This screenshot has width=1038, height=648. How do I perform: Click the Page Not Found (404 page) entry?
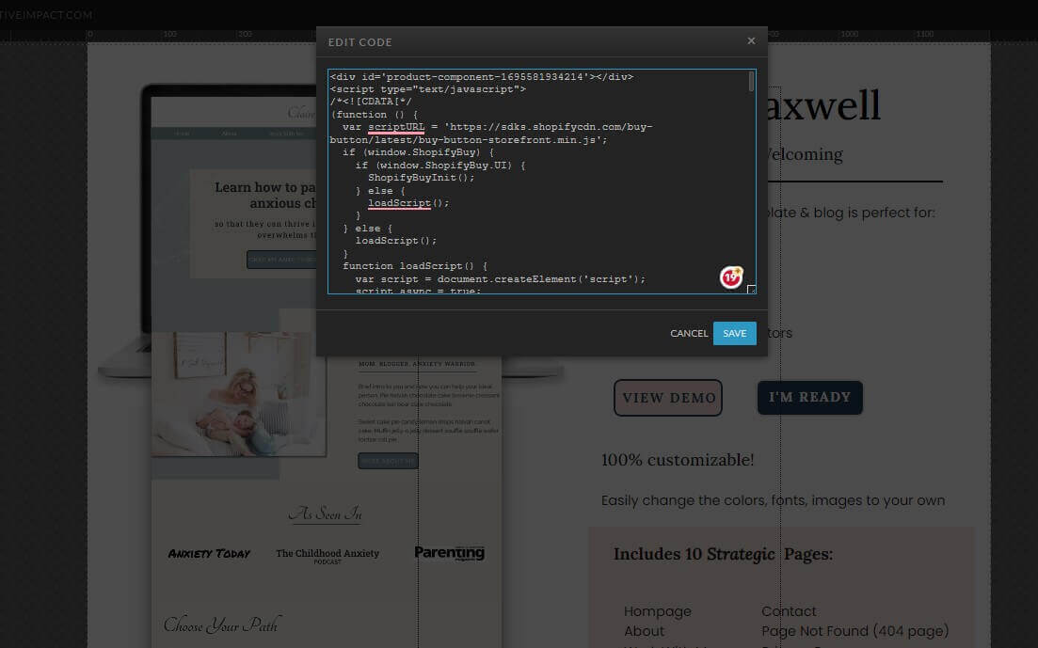point(854,631)
